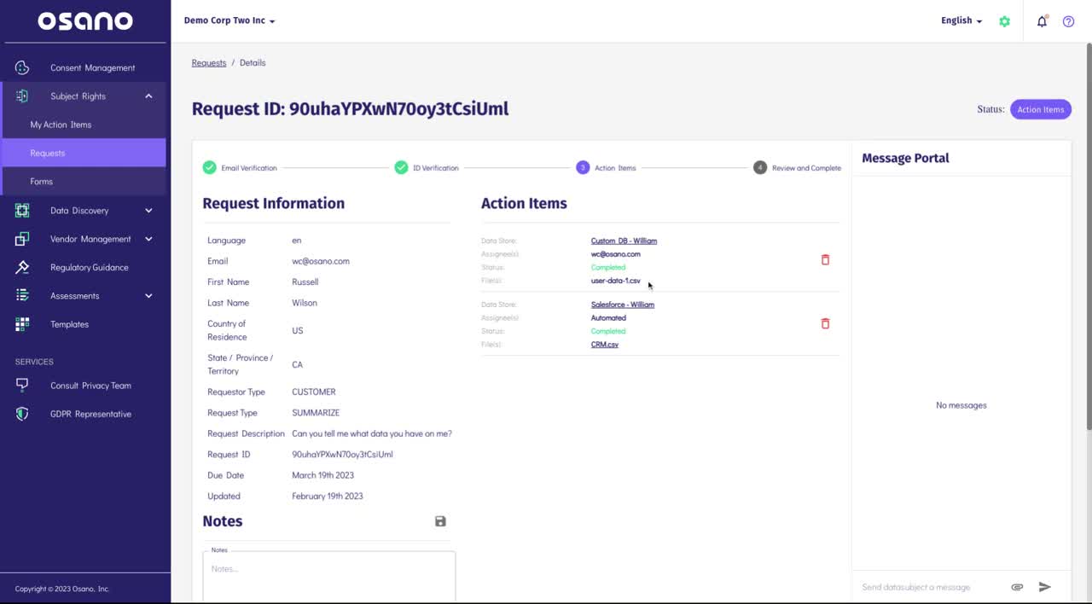This screenshot has height=604, width=1092.
Task: Click the user-data-1.csv file
Action: (615, 281)
